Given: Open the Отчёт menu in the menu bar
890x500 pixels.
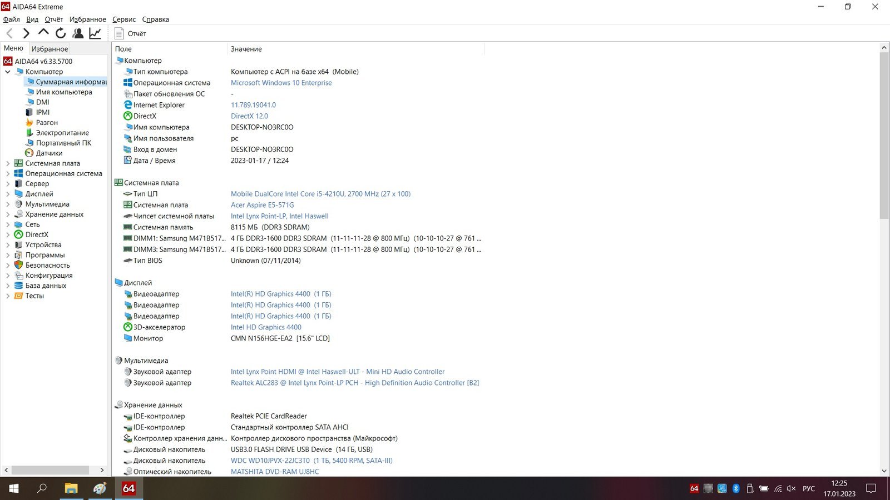Looking at the screenshot, I should pos(54,19).
